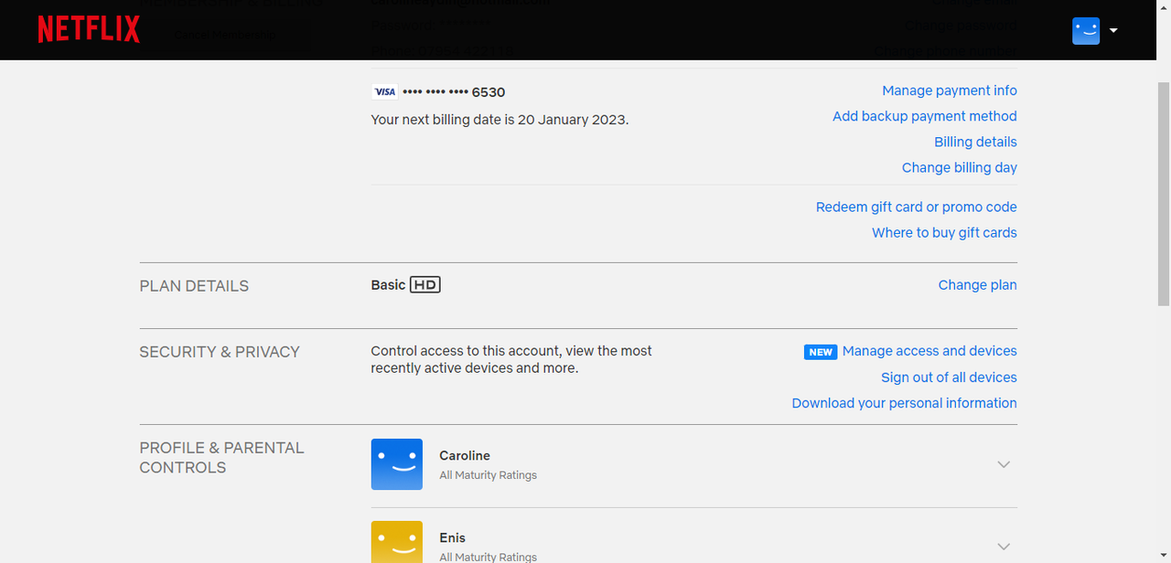Open Billing details link
Image resolution: width=1171 pixels, height=563 pixels.
tap(975, 142)
